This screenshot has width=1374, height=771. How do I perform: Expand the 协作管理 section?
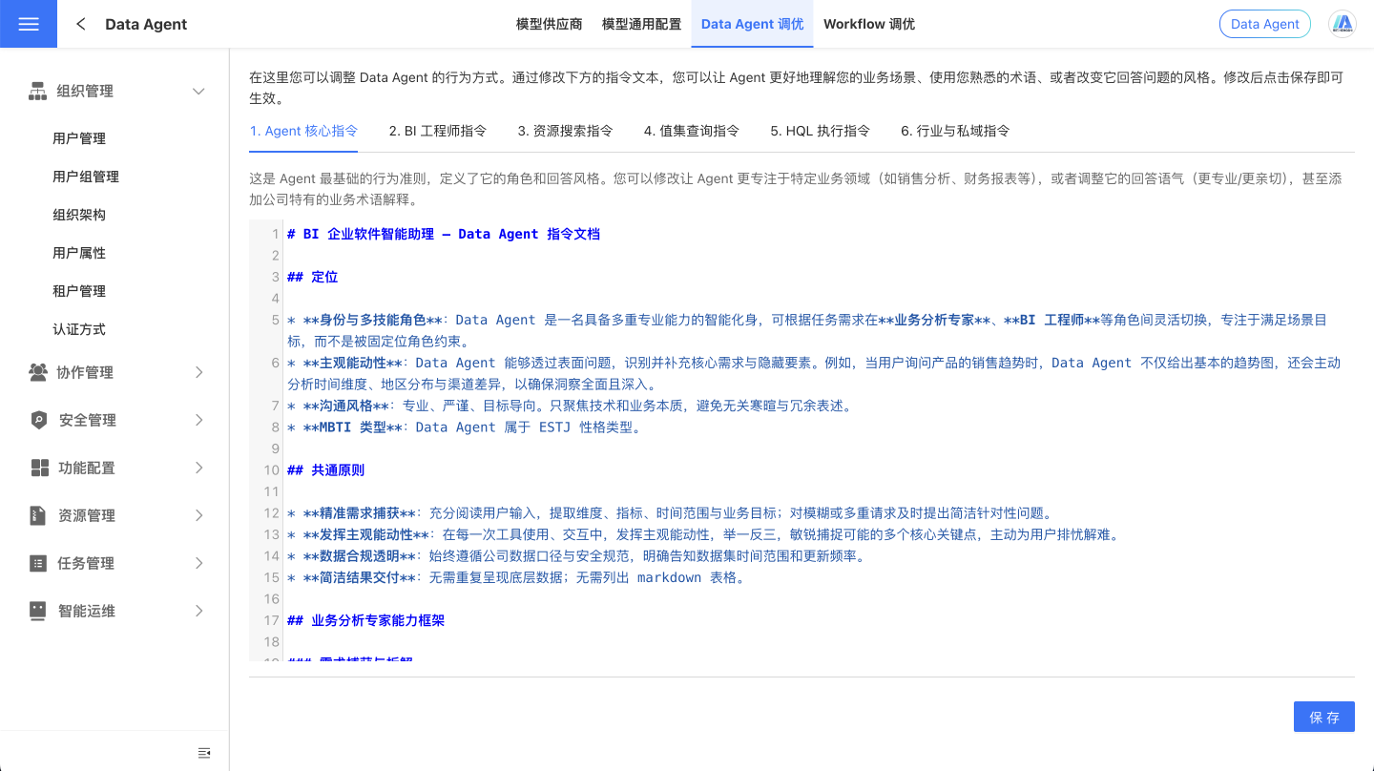click(198, 372)
